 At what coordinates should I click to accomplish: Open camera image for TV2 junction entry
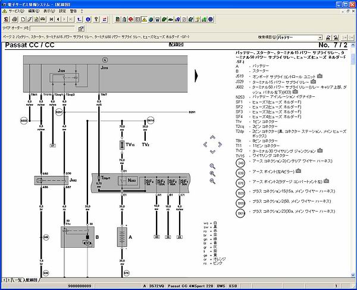tap(320, 150)
